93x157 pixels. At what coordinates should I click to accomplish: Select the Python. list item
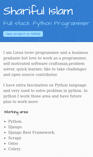tap(15, 121)
